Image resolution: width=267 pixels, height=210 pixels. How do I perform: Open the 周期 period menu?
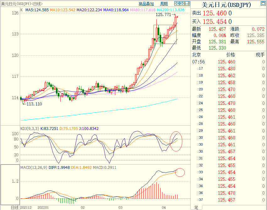pyautogui.click(x=164, y=4)
